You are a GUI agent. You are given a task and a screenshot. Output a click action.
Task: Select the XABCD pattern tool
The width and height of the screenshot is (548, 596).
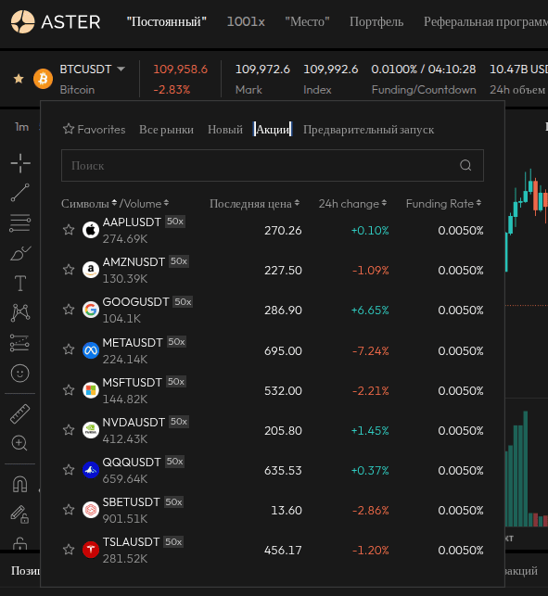(20, 312)
